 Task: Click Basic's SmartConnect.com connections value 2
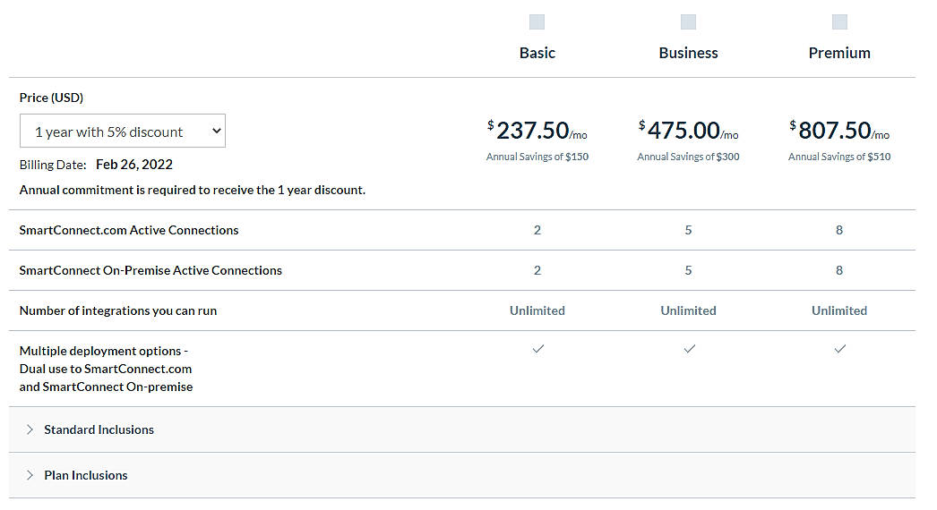pos(537,230)
